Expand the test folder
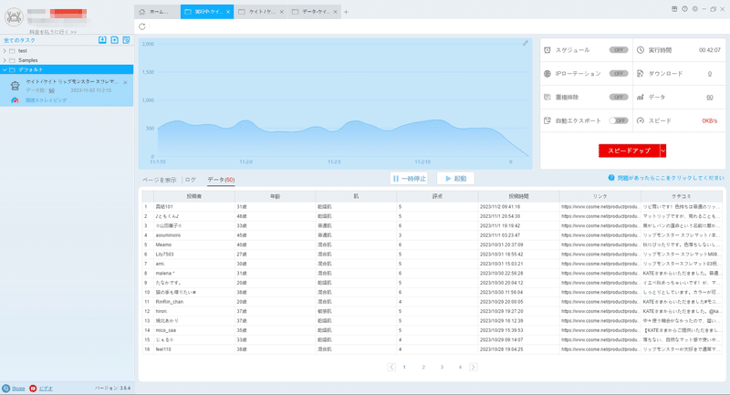 5,51
